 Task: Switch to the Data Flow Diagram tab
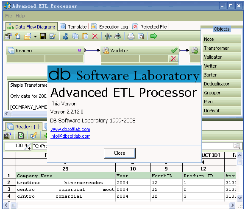(x=31, y=27)
